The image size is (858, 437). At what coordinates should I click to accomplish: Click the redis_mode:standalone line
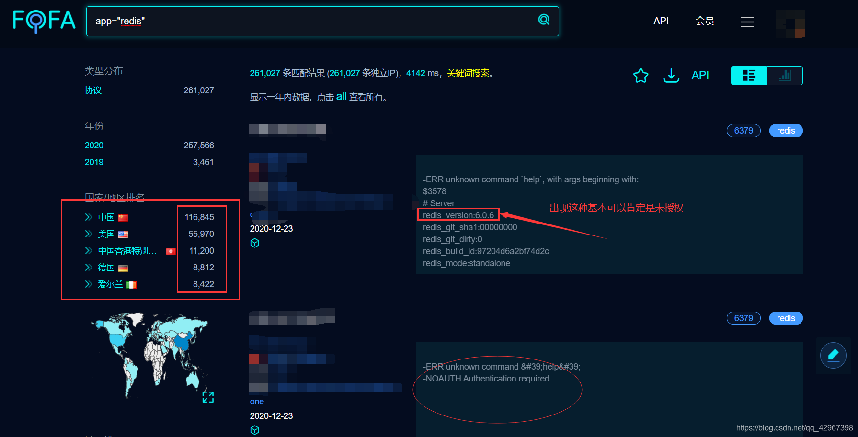click(x=467, y=263)
